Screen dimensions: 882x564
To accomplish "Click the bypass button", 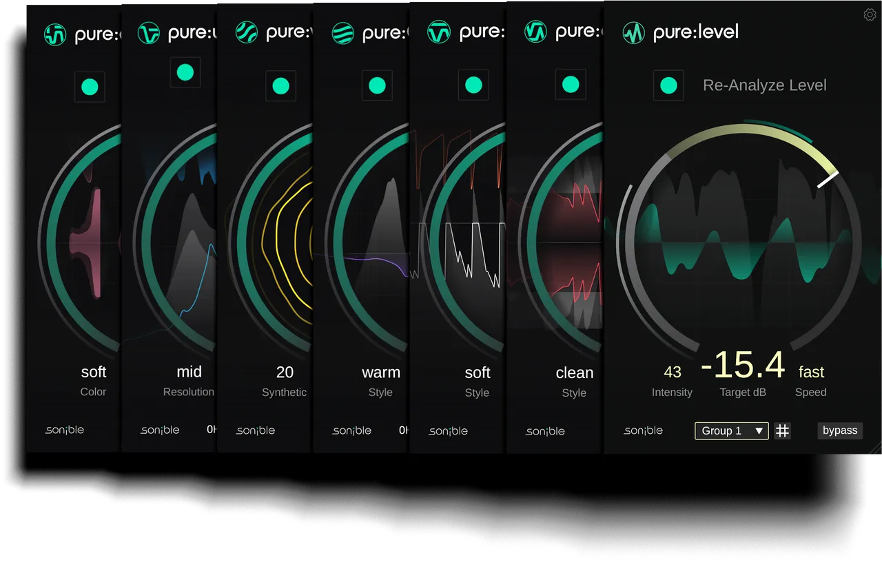I will click(840, 430).
